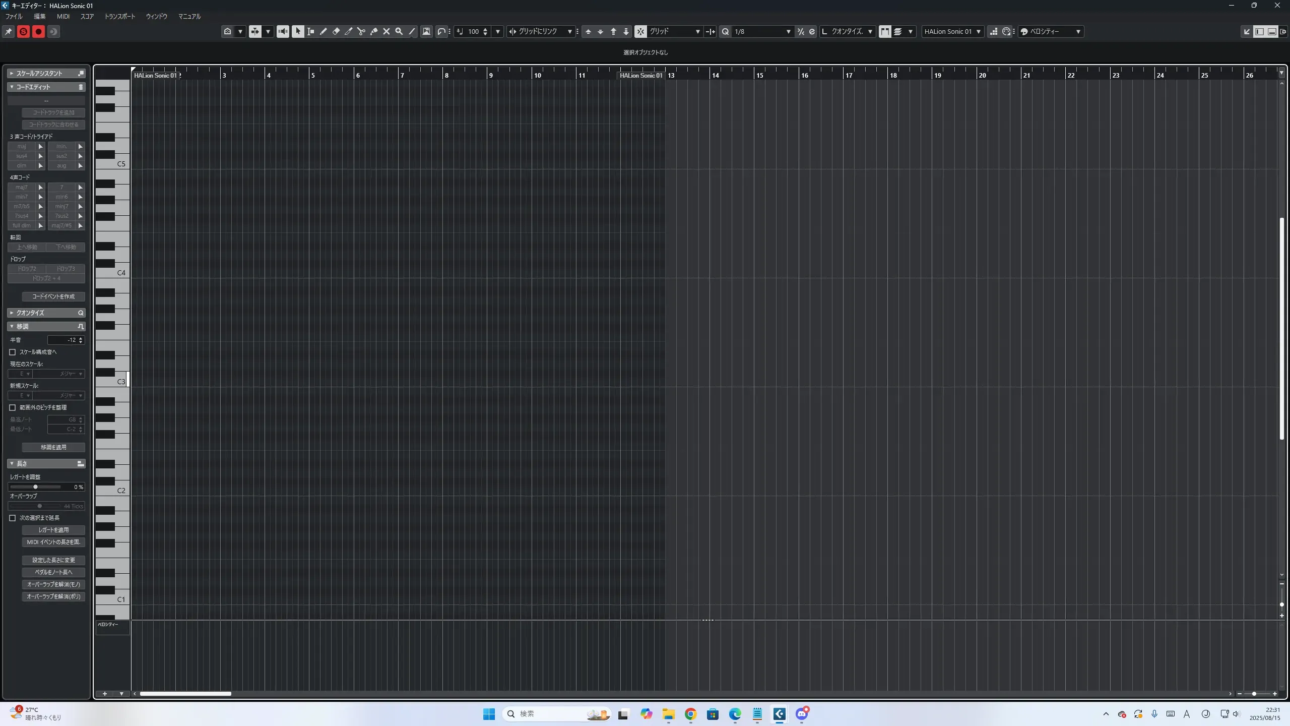Open the MIDI menu

[x=63, y=17]
